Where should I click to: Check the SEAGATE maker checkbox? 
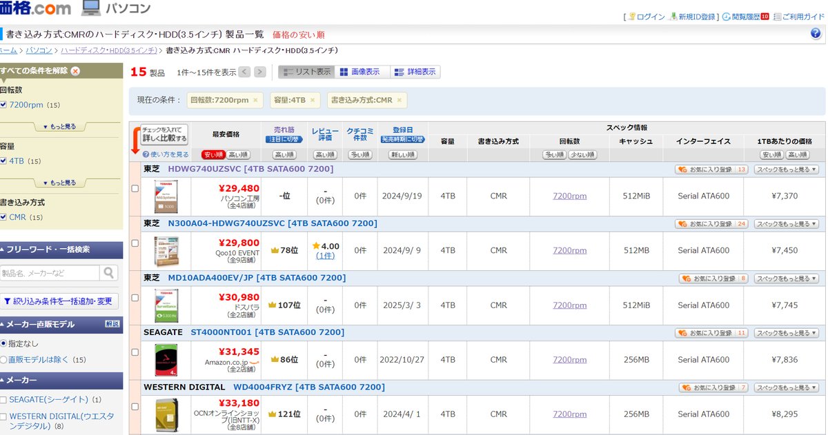pyautogui.click(x=3, y=400)
